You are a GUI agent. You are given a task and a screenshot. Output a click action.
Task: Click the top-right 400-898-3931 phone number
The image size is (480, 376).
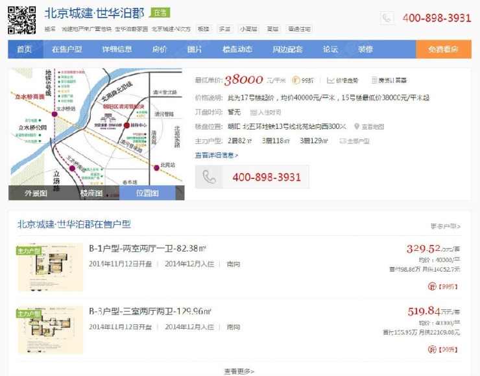tap(437, 18)
